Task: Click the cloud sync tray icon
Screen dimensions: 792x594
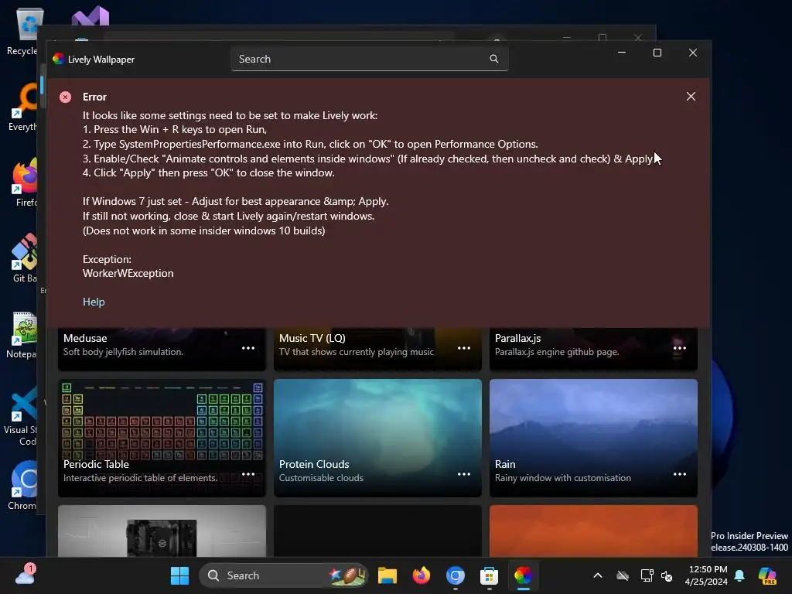Action: coord(623,575)
